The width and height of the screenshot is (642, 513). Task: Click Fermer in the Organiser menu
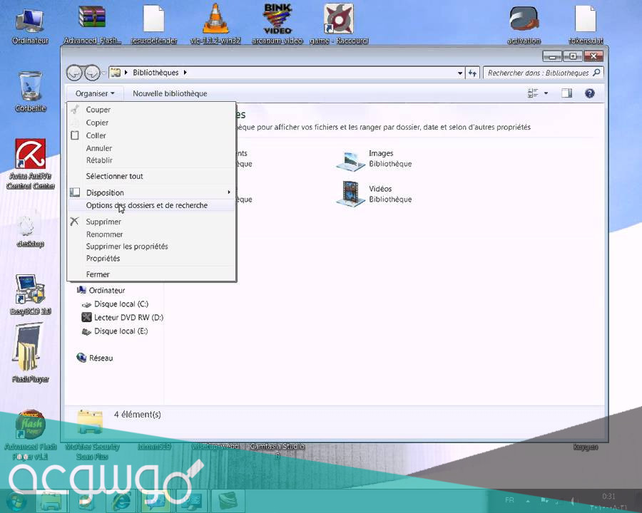[x=98, y=274]
